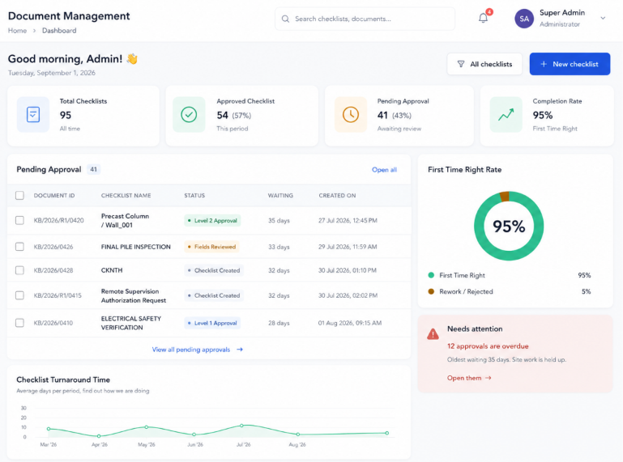Tick the checkbox for KB/2026/0410
Viewport: 623px width, 462px height.
(x=19, y=323)
